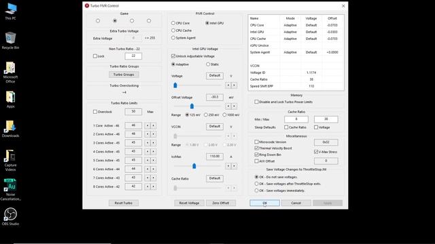Click the Offset Voltage value field
The height and width of the screenshot is (244, 435).
click(215, 97)
